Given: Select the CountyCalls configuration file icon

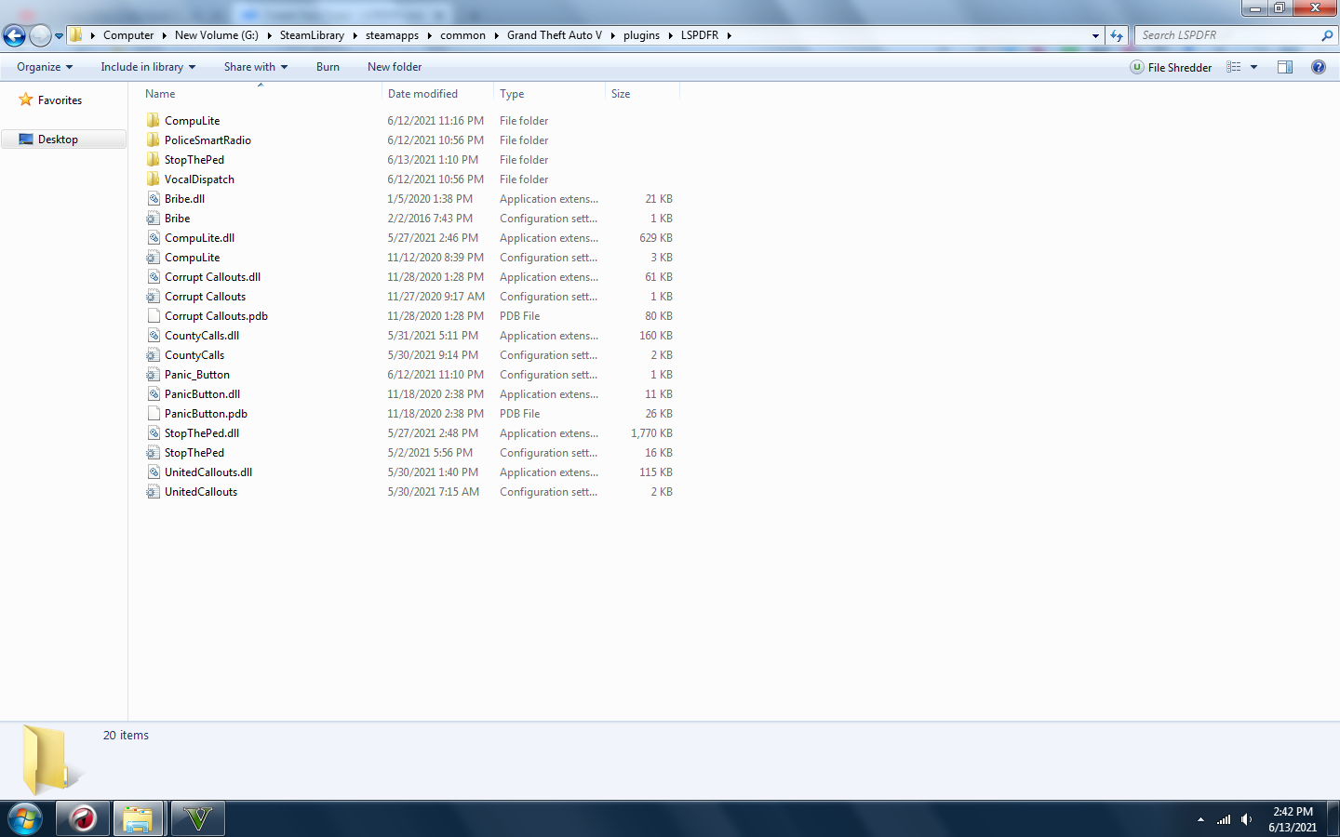Looking at the screenshot, I should click(x=154, y=355).
